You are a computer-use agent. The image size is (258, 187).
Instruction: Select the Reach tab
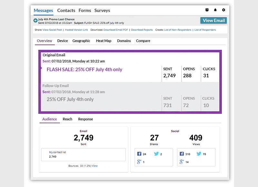pos(67,119)
